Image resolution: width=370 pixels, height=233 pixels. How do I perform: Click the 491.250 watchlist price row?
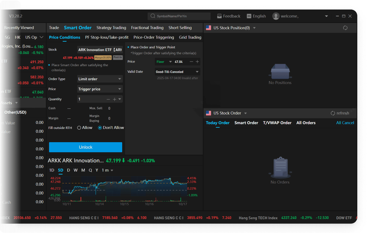coord(23,65)
